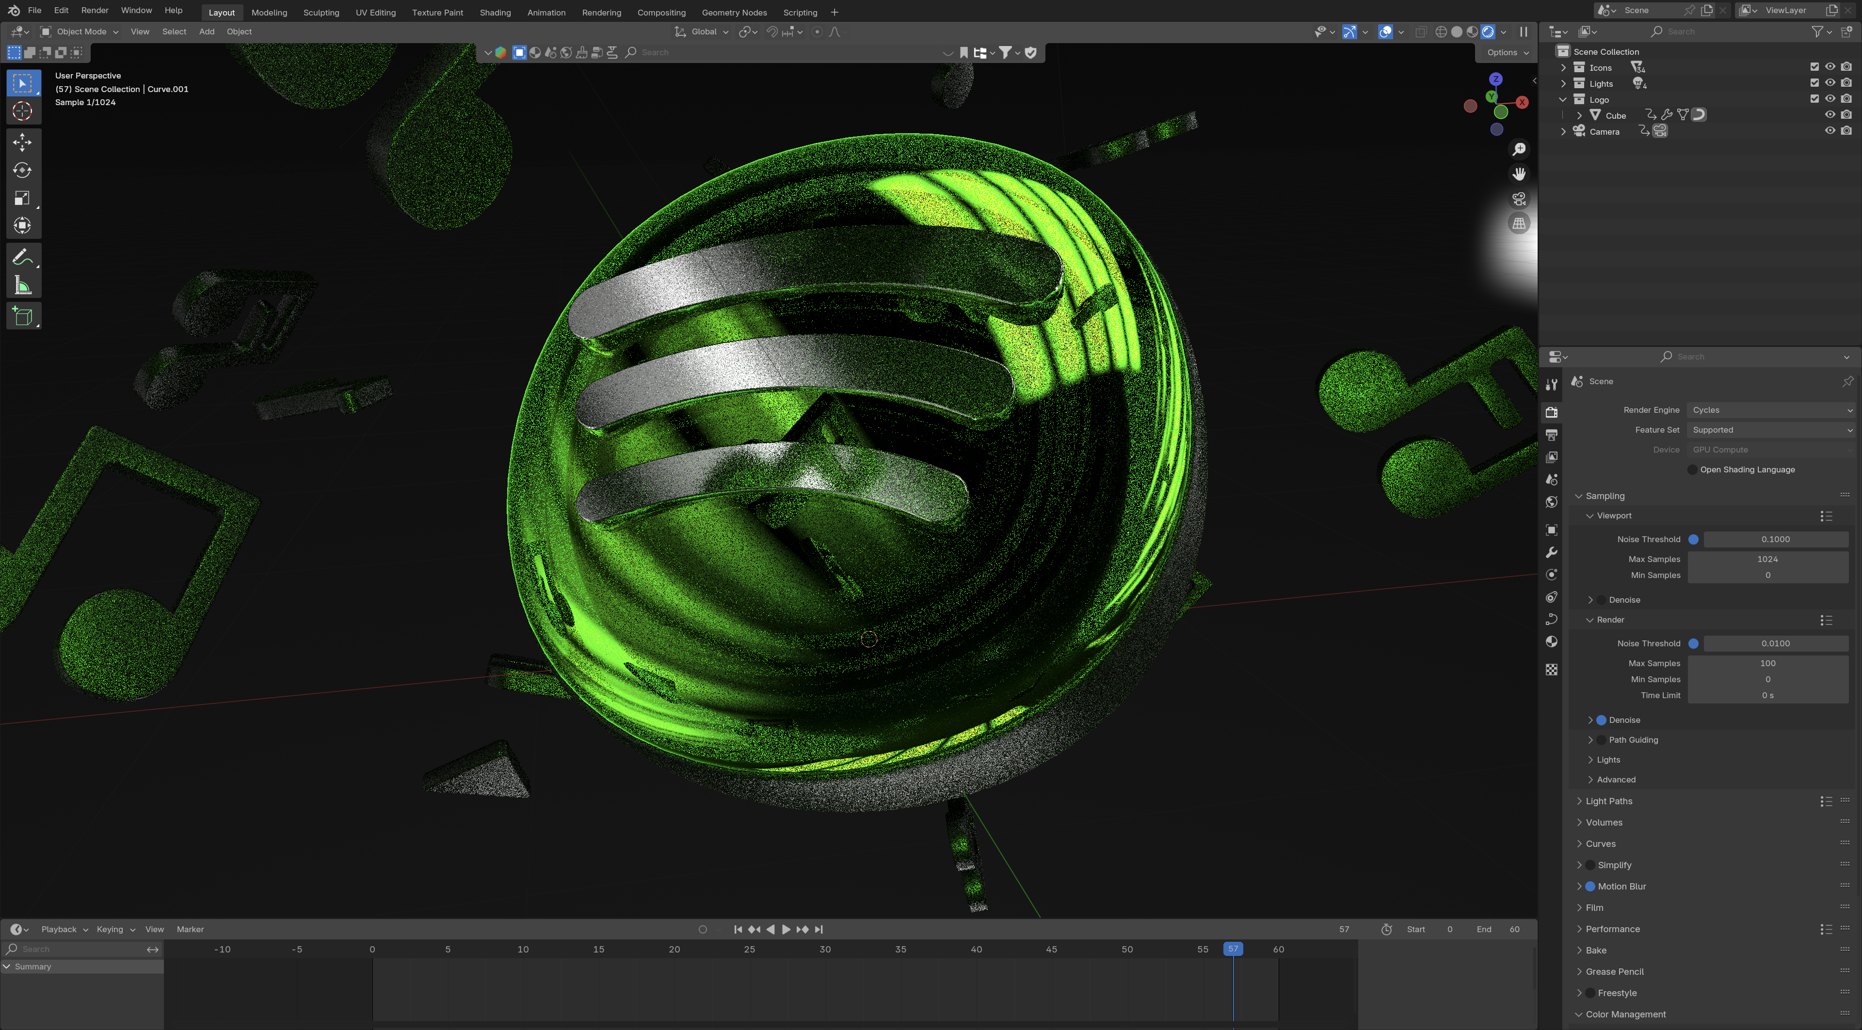The height and width of the screenshot is (1030, 1862).
Task: Select the Transform tool
Action: (22, 226)
